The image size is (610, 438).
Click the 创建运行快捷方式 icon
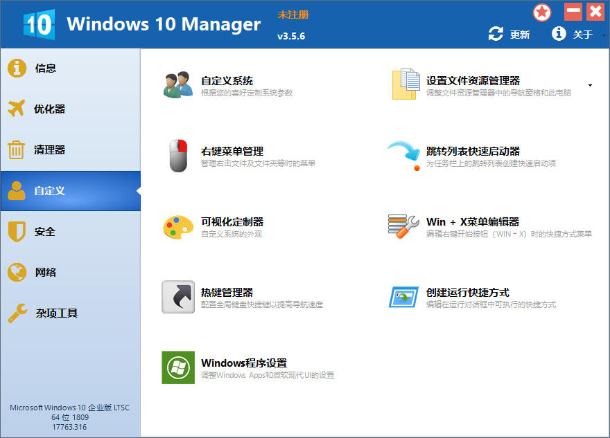tap(403, 298)
